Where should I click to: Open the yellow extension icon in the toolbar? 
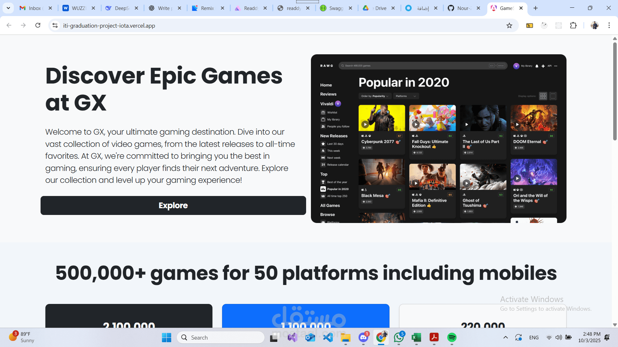(x=529, y=25)
